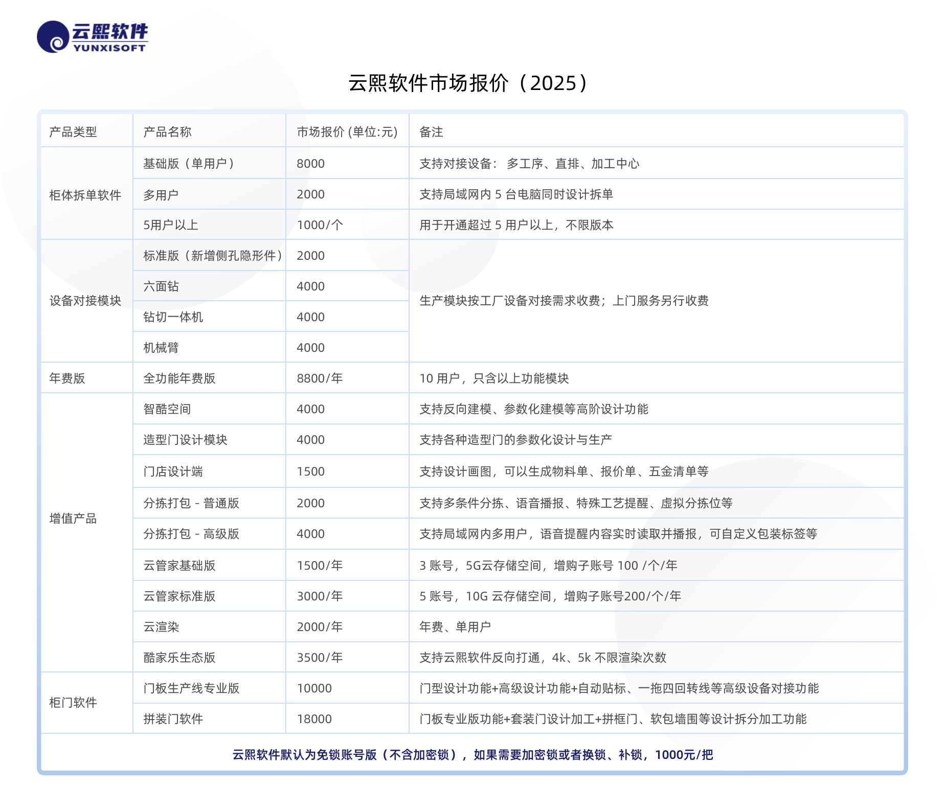
Task: Select note "用于开通超过 5 用户以上，不限版本"
Action: click(x=516, y=225)
